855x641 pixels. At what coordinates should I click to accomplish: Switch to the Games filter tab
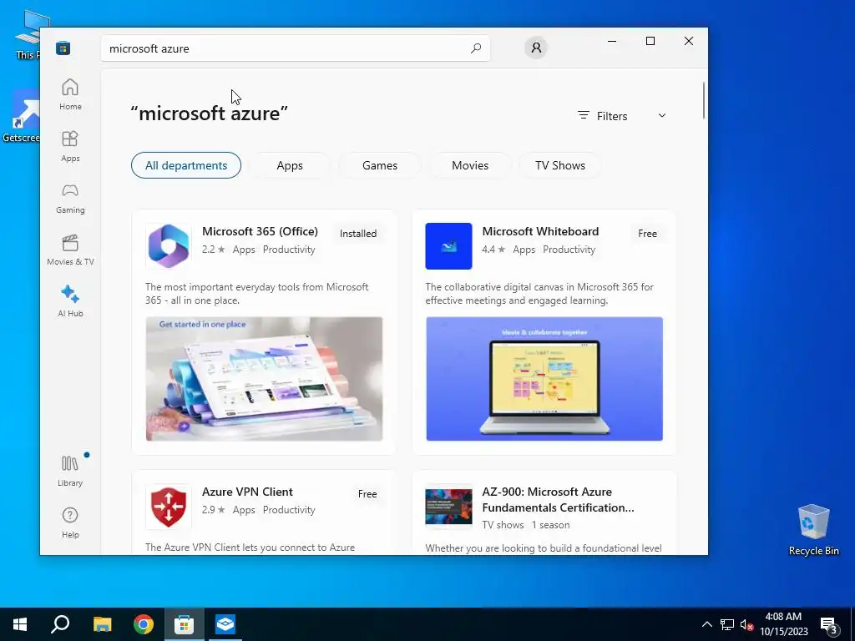click(x=380, y=165)
